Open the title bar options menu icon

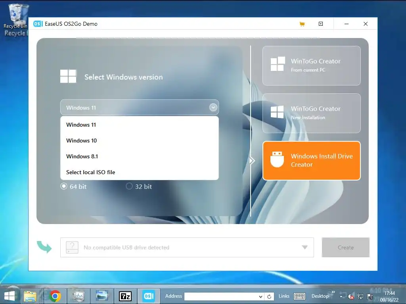320,24
